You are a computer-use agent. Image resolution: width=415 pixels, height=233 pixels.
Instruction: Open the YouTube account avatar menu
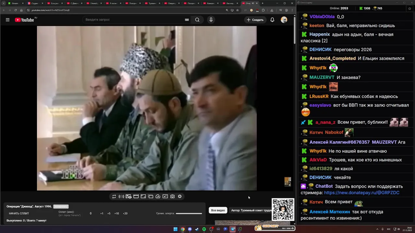coord(284,20)
